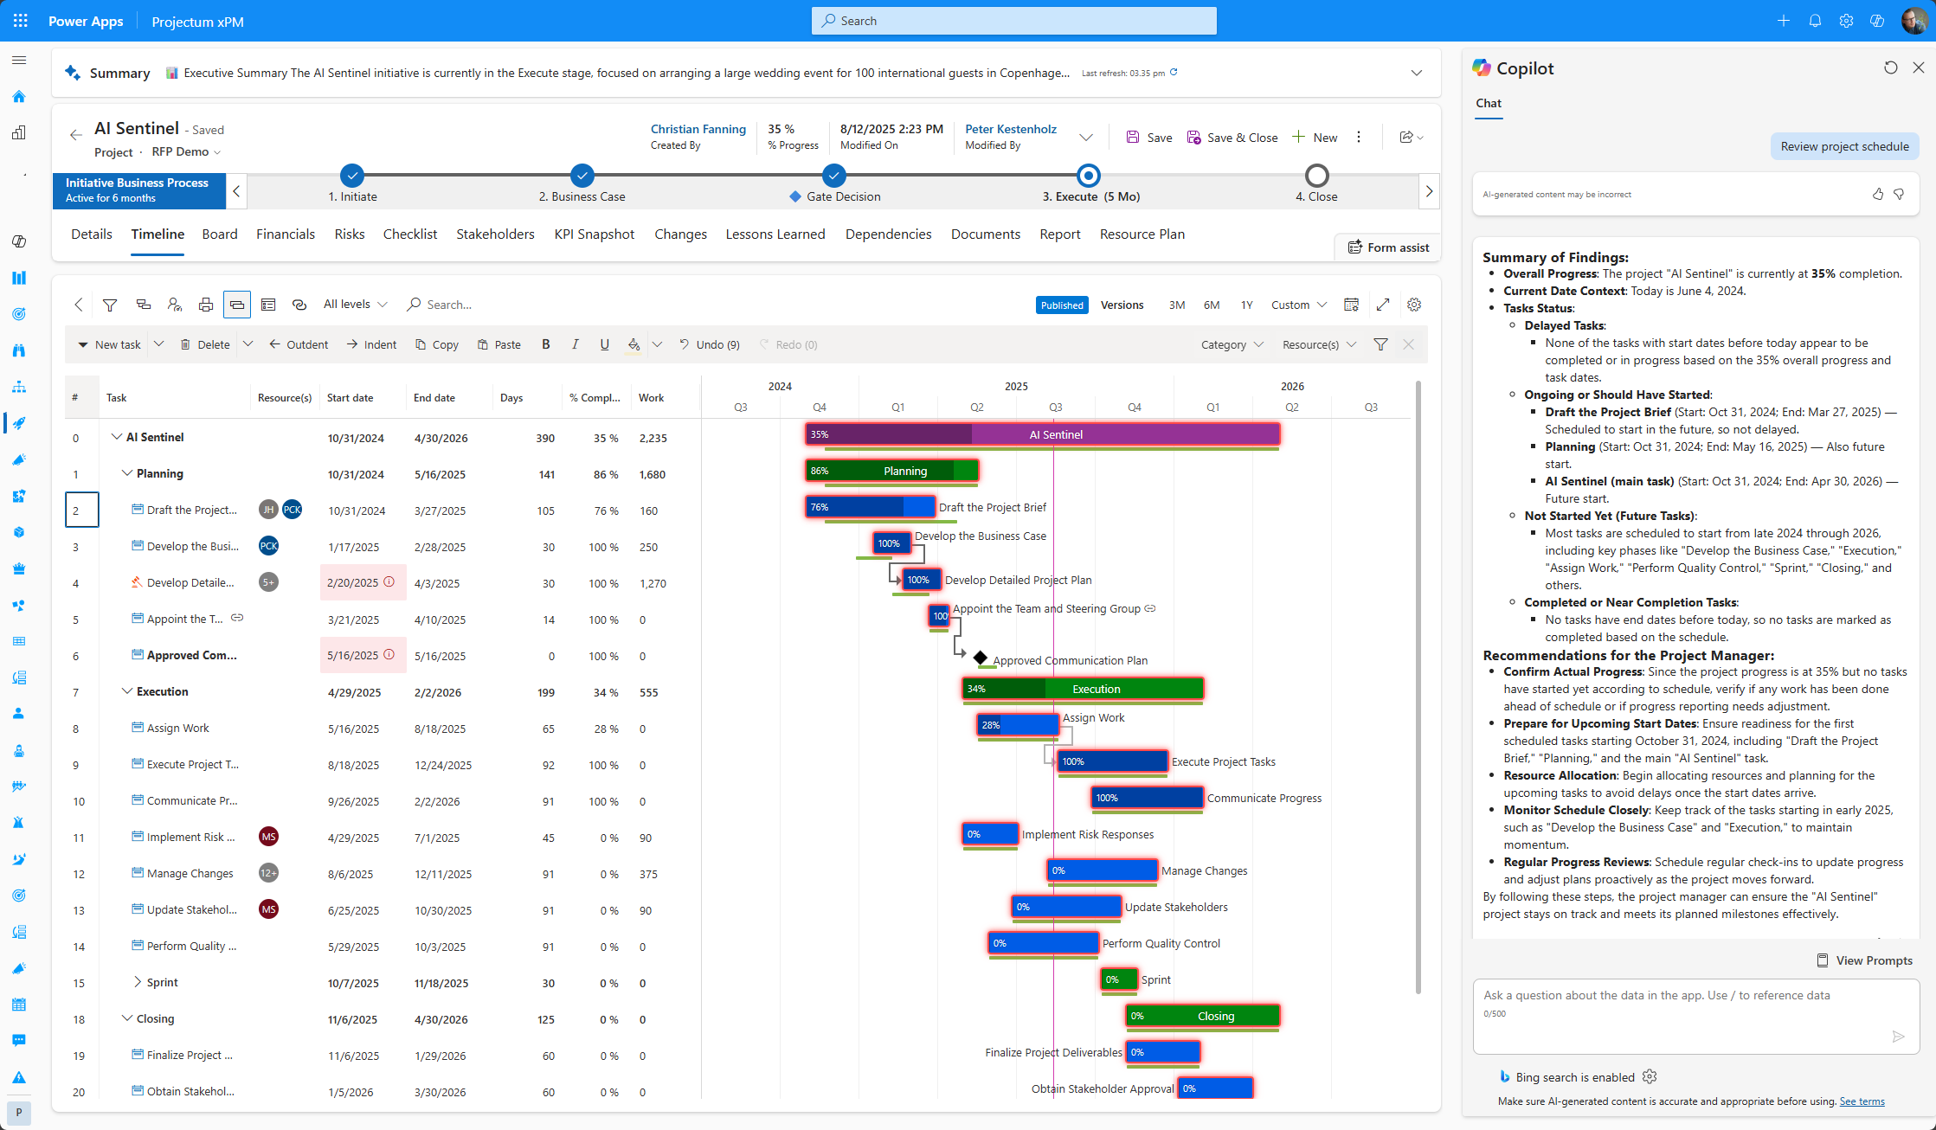Click the Save & Close button

(1232, 138)
